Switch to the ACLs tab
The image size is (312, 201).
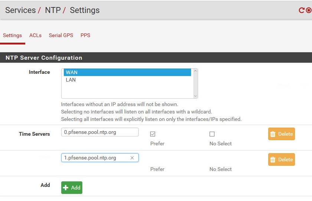35,35
